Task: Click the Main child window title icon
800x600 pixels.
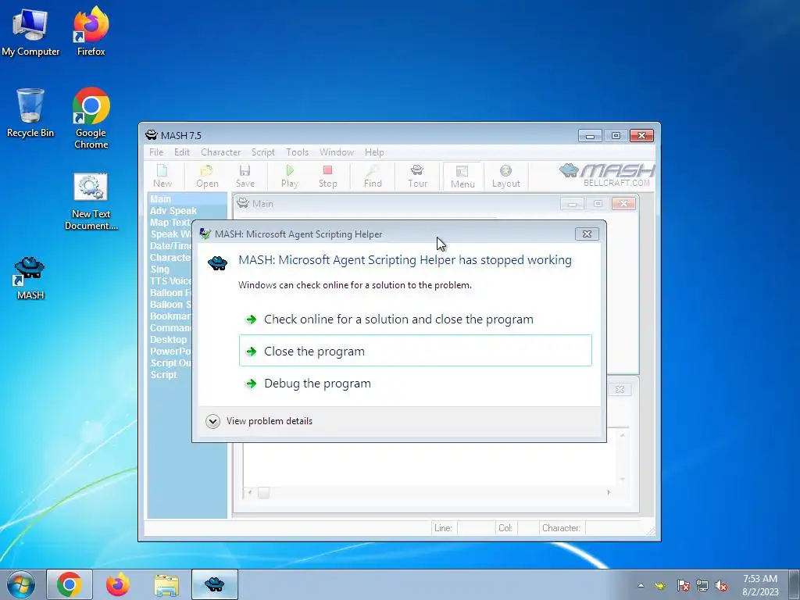Action: (x=243, y=203)
